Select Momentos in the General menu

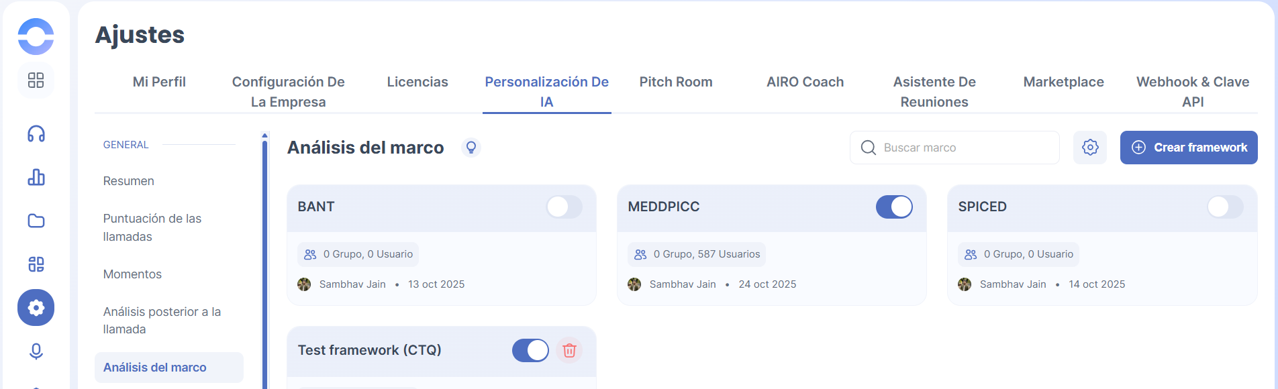click(132, 274)
